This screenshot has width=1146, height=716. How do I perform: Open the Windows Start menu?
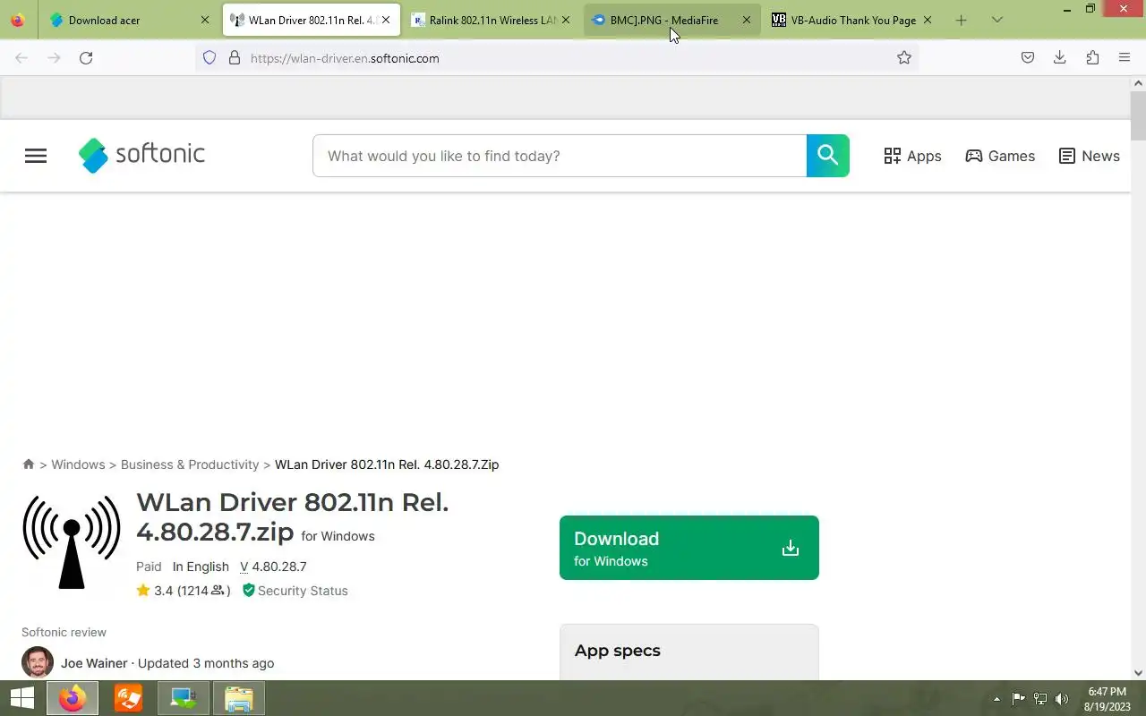21,698
